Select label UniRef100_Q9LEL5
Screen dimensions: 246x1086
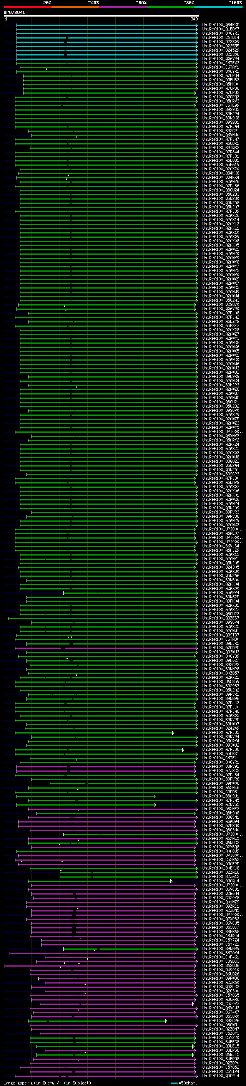coord(220,1046)
